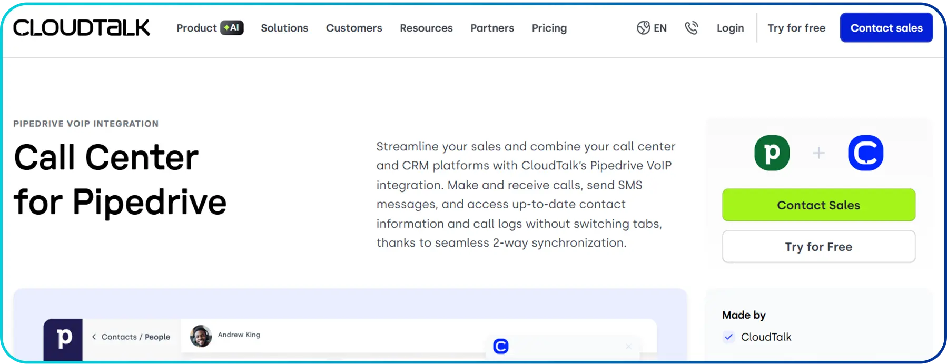The width and height of the screenshot is (947, 364).
Task: Click the AI badge beside Product
Action: coord(232,28)
